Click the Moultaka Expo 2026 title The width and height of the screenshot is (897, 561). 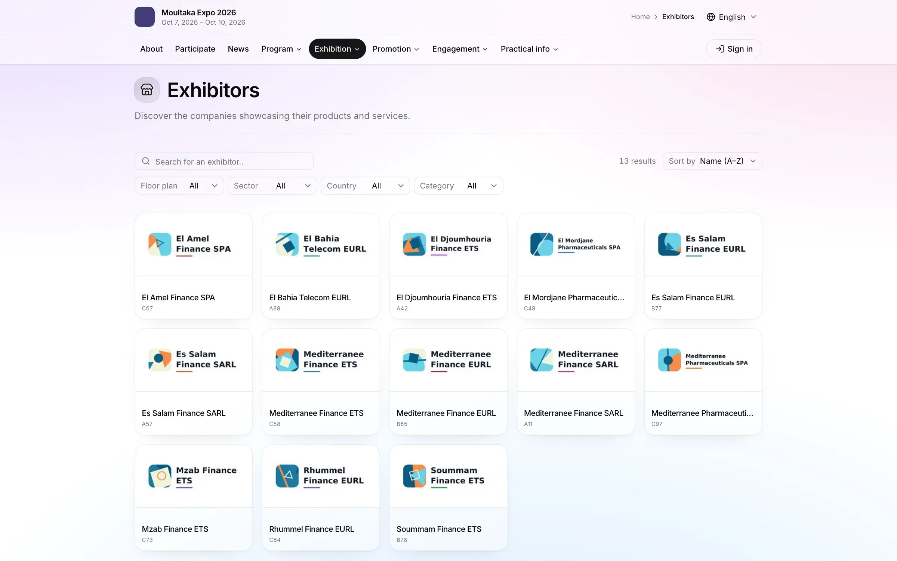(198, 12)
